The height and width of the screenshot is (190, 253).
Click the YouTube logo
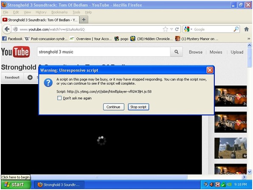click(15, 52)
